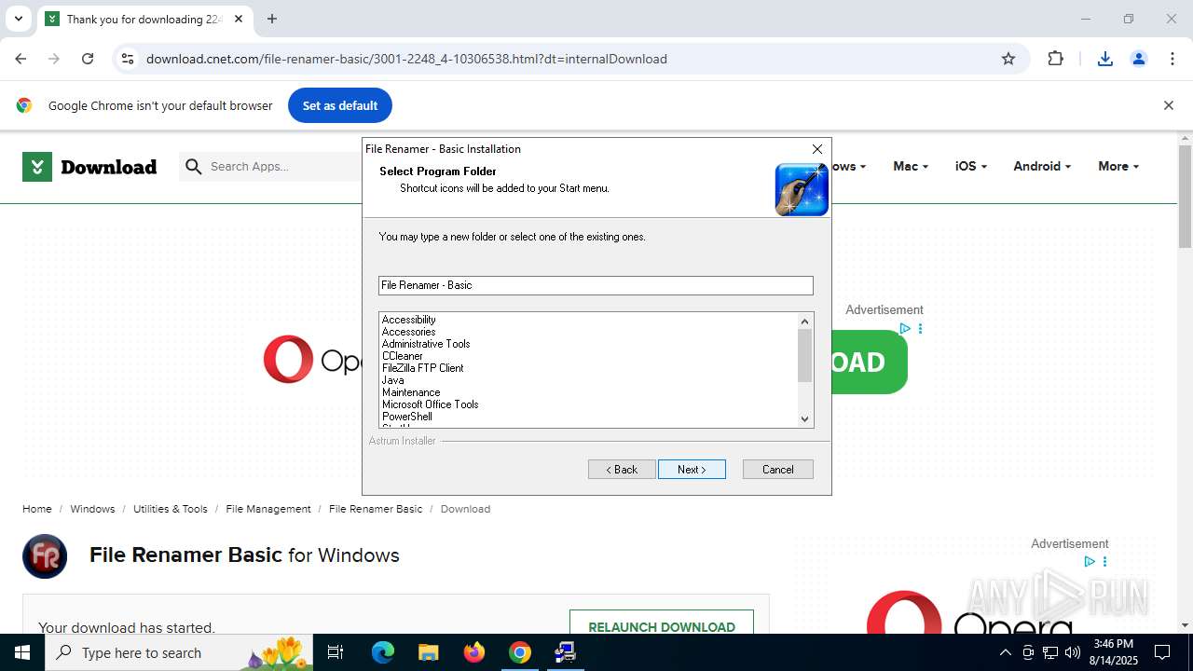Select Accessibility in folder list
The width and height of the screenshot is (1193, 671).
click(408, 320)
